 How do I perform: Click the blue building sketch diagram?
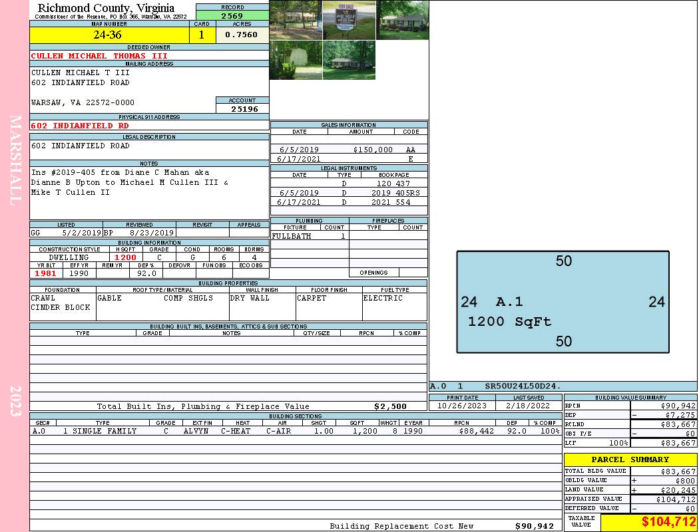(563, 302)
